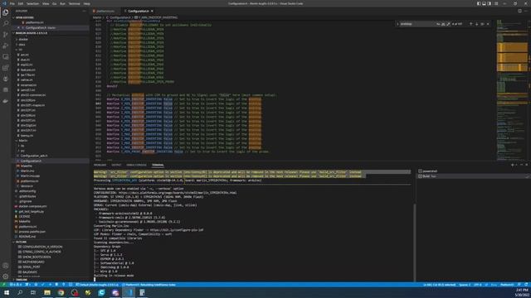Open editor More Actions ellipsis

point(526,11)
